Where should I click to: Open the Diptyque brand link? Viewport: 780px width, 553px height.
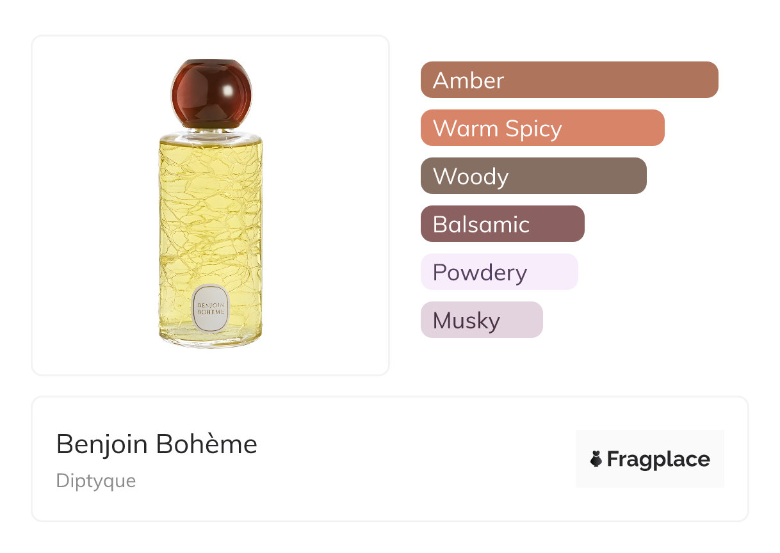point(96,481)
